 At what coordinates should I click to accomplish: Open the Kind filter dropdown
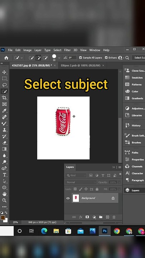coord(76,175)
